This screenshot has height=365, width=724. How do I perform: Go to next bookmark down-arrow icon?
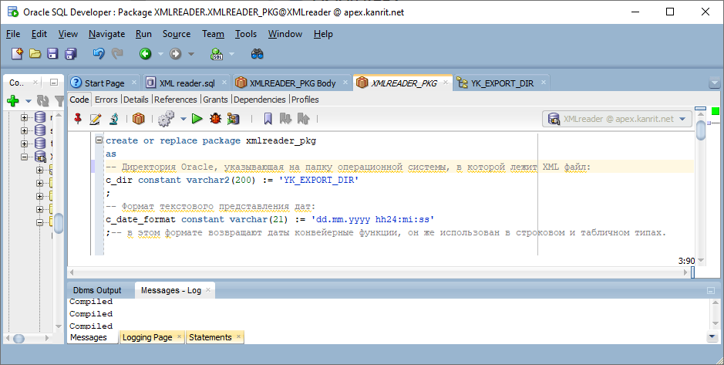[286, 119]
